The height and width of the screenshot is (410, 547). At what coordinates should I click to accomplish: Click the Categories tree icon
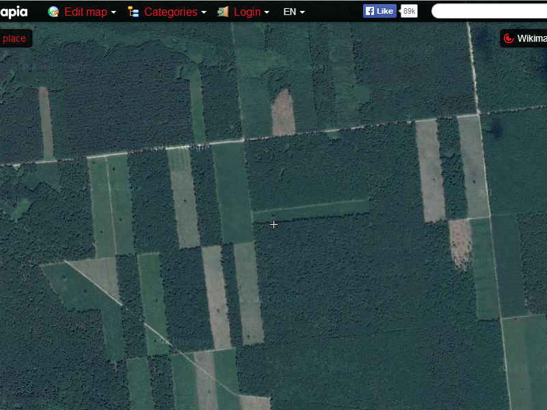(133, 12)
